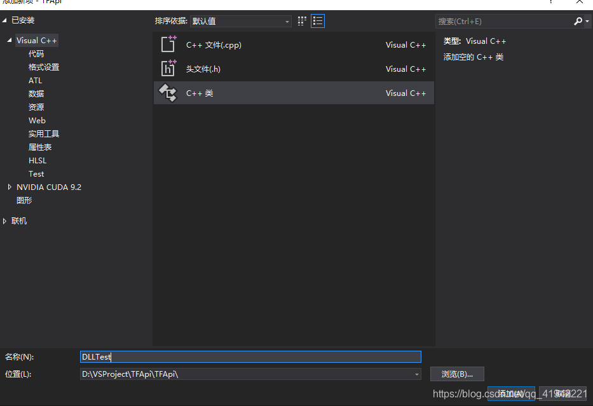Select the NVIDIA CUDA 9.2 label
Image resolution: width=593 pixels, height=406 pixels.
pos(49,187)
